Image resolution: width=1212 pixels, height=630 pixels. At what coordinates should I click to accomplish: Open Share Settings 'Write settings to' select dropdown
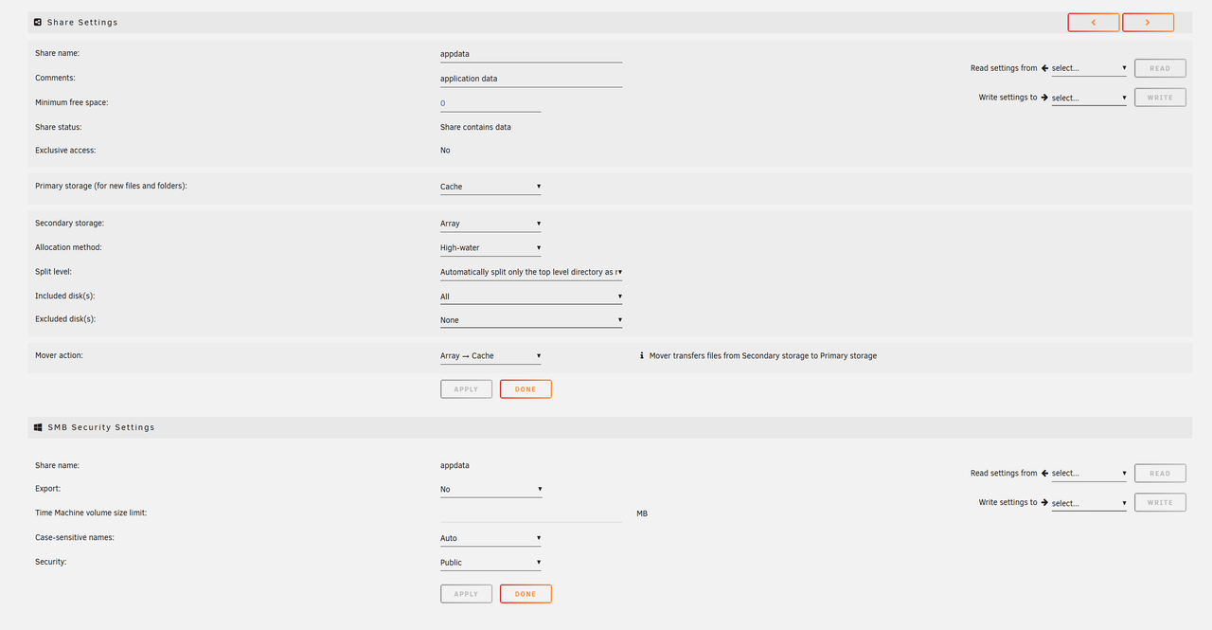coord(1089,98)
